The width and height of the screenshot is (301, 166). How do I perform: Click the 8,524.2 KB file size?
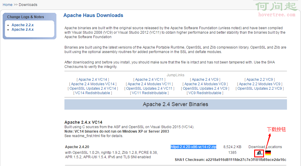click(232, 147)
